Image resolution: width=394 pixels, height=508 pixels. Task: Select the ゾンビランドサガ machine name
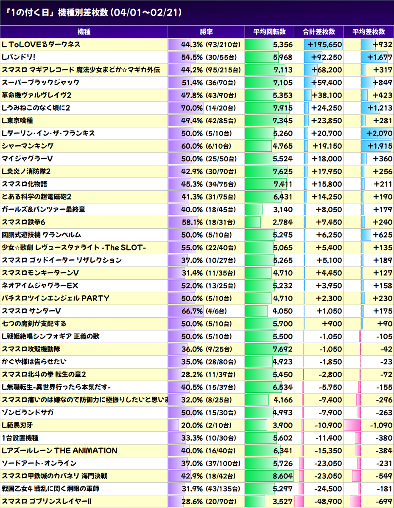click(x=28, y=412)
